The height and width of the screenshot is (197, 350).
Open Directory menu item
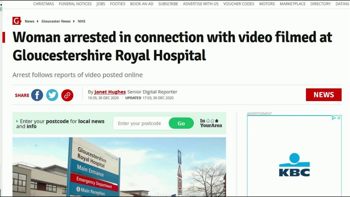(x=320, y=4)
